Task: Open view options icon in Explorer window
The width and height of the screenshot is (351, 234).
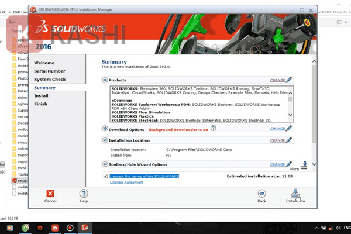Action: [x=339, y=22]
